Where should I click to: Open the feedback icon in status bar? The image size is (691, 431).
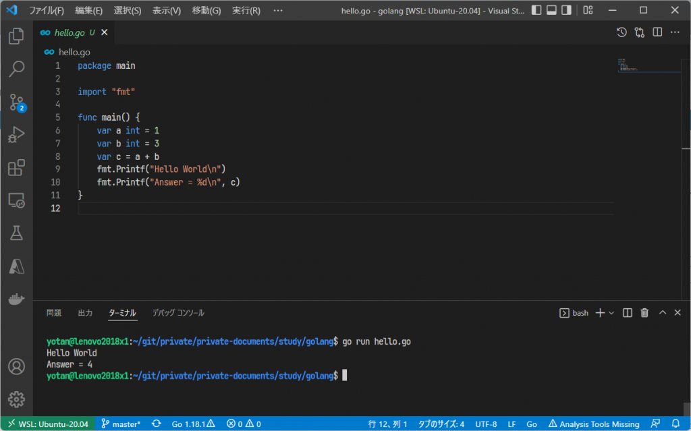tap(655, 424)
